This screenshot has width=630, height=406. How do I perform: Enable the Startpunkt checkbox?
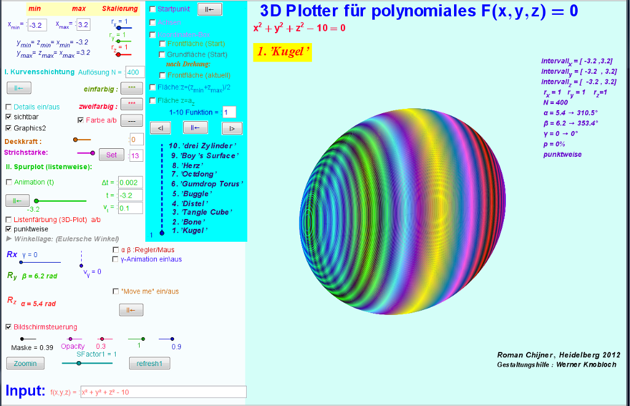tap(153, 9)
